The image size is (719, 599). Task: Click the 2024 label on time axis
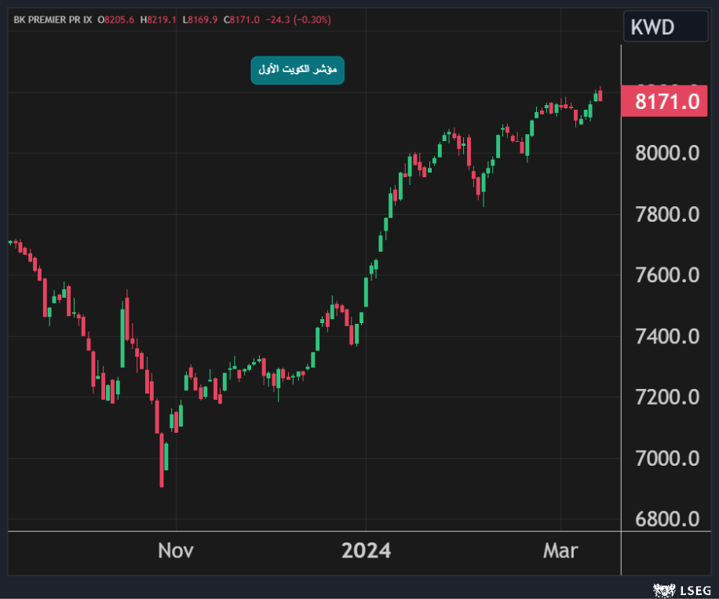366,551
